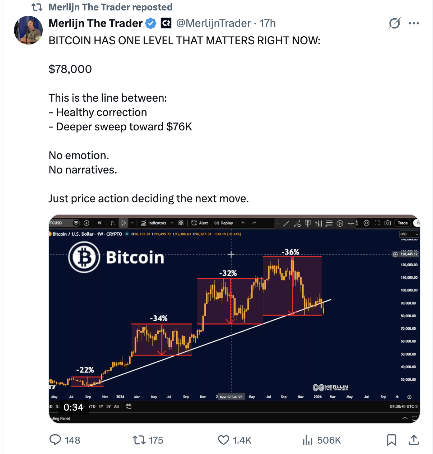Click the Grok explain post icon
Viewport: 433px width, 454px height.
click(x=394, y=24)
